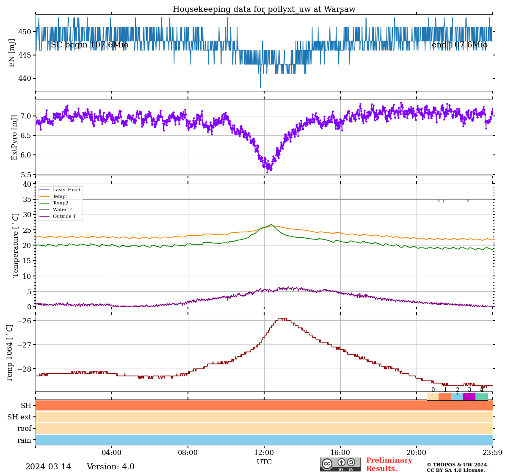
Task: Click the '12:00' time tick label
Action: pos(264,453)
